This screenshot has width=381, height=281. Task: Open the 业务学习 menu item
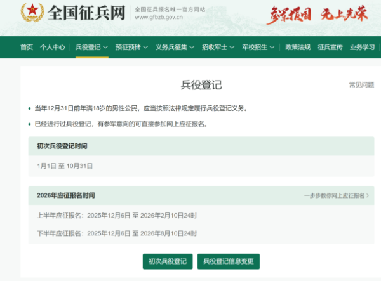(x=363, y=48)
